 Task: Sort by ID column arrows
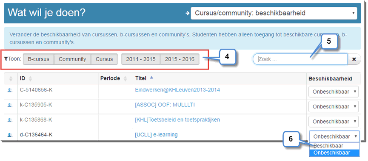[30, 79]
